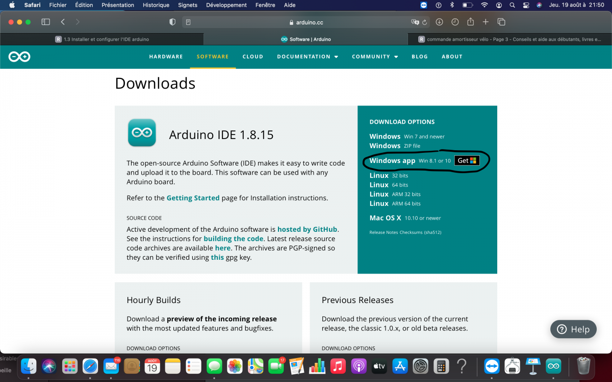Click the Bluetooth icon in the menu bar
Image resolution: width=612 pixels, height=382 pixels.
click(x=452, y=5)
